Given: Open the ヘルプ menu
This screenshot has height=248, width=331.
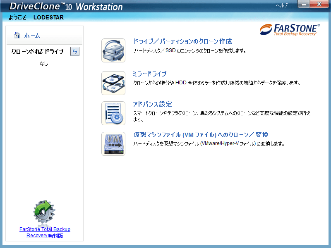Looking at the screenshot, I should coord(282,6).
